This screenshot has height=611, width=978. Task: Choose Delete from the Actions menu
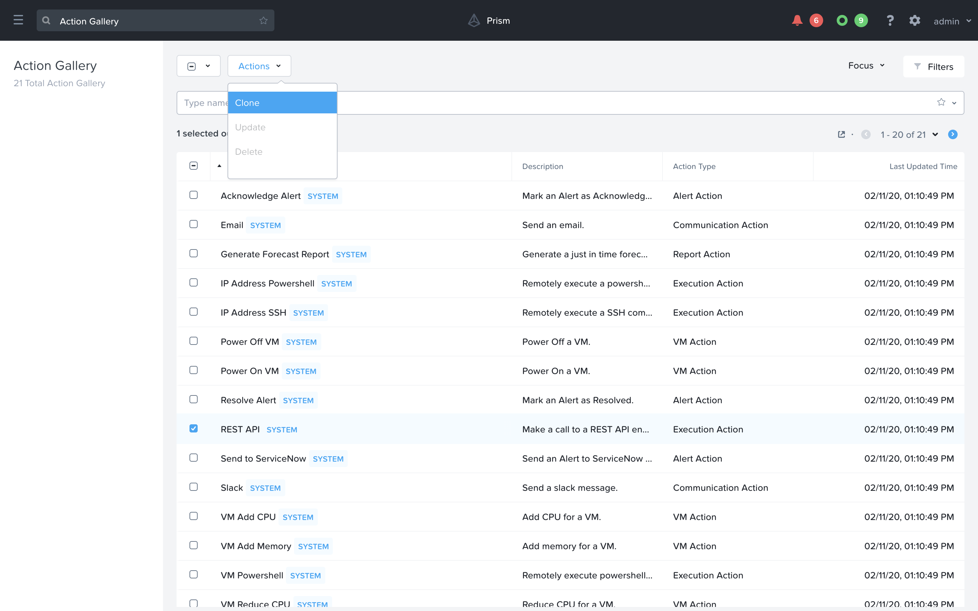click(283, 151)
